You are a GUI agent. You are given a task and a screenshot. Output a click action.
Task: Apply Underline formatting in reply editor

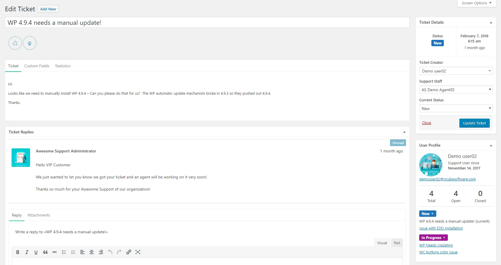36,252
